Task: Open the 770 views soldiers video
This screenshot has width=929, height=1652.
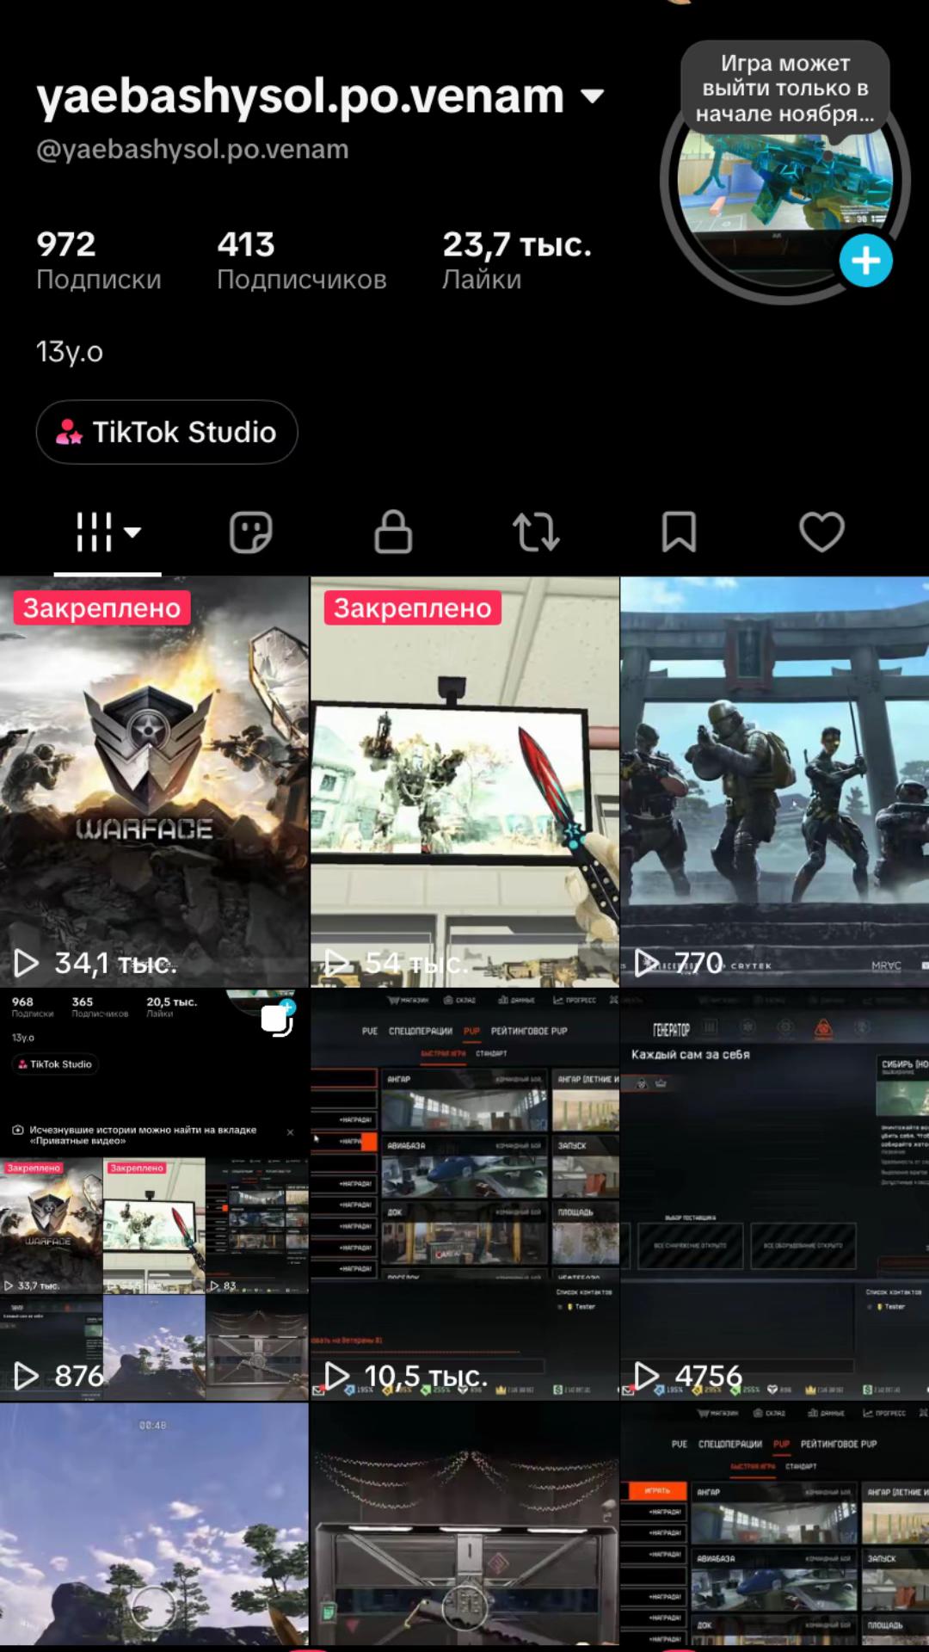Action: pyautogui.click(x=774, y=781)
